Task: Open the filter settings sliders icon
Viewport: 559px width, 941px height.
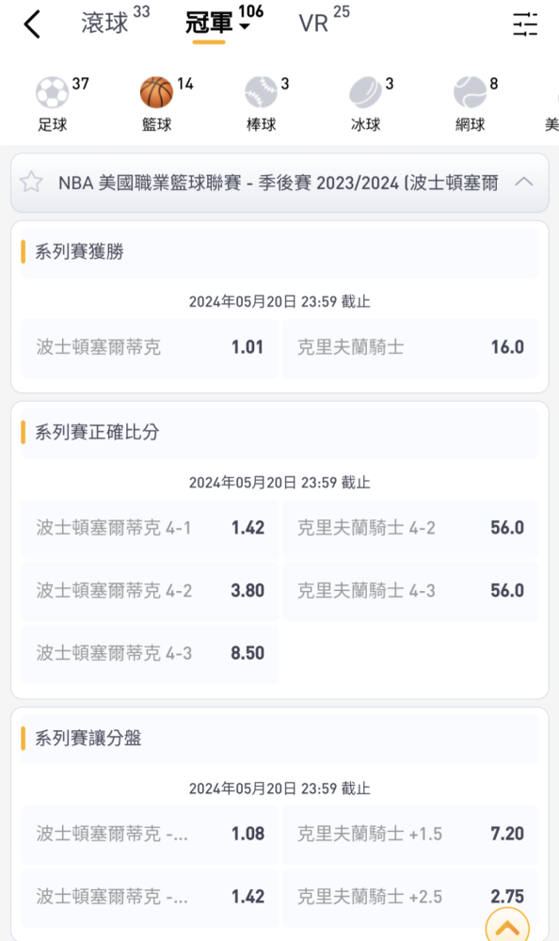Action: point(525,24)
